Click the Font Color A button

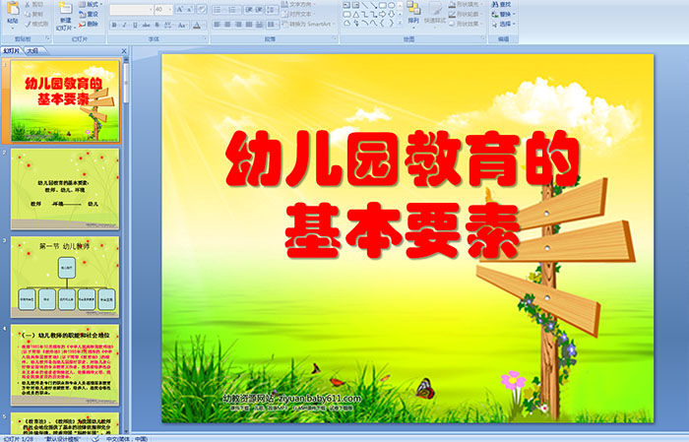tap(197, 25)
